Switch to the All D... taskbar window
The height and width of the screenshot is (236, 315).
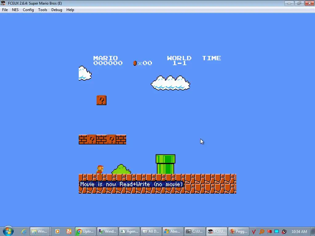151,231
